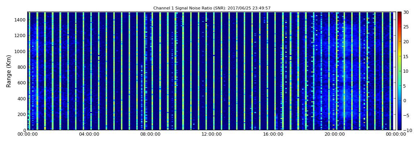Click the SNR color scale bar
The width and height of the screenshot is (419, 148).
pyautogui.click(x=399, y=71)
